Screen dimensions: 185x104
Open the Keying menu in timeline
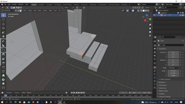[18, 93]
